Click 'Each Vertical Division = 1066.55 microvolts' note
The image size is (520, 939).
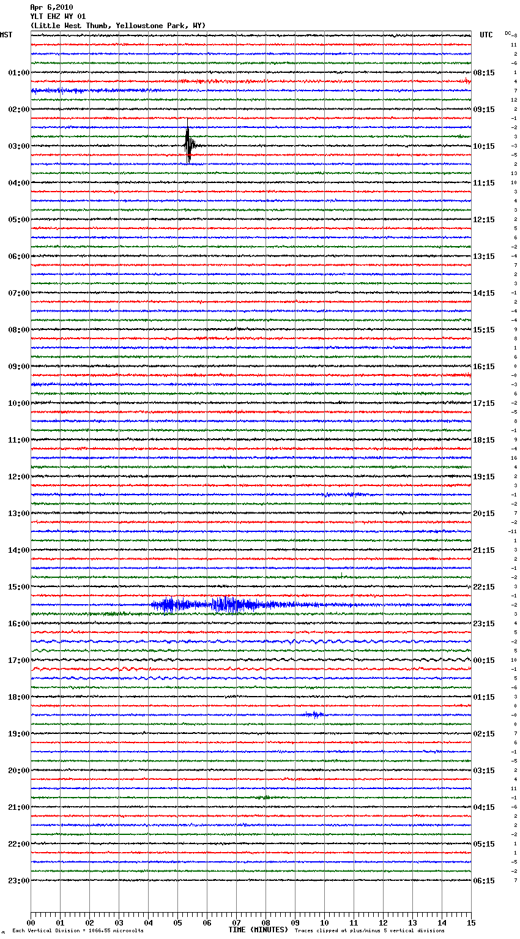tap(78, 931)
